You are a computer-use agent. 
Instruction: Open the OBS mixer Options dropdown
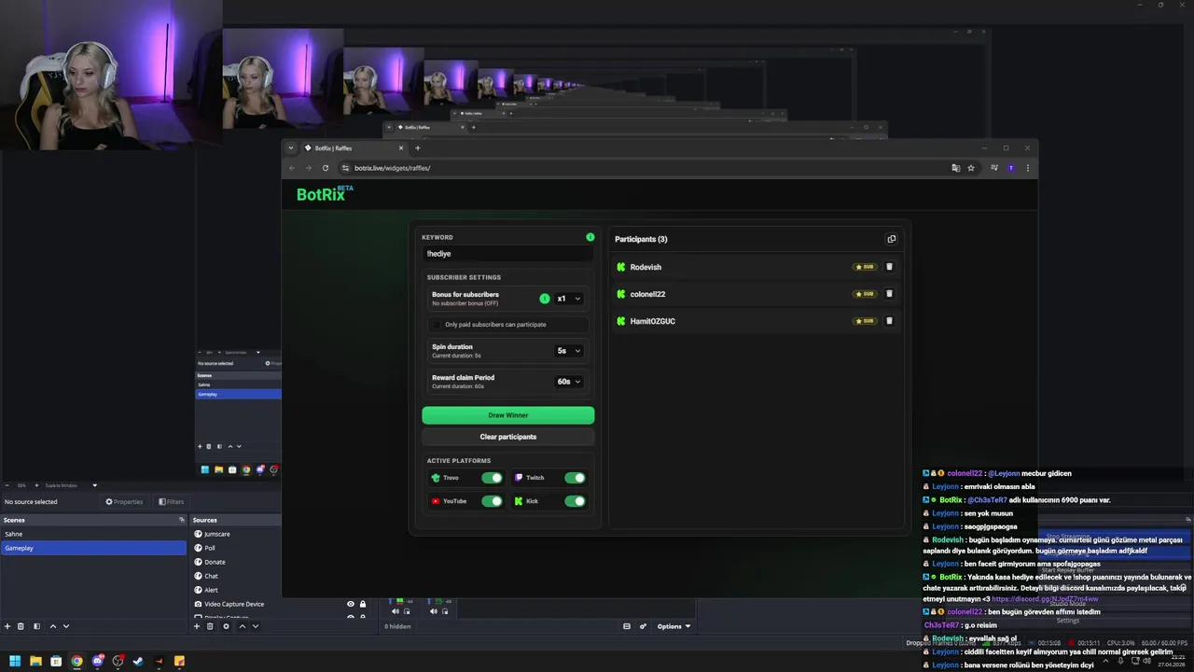(673, 626)
